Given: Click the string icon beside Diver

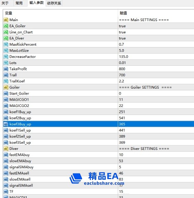Looking at the screenshot, I should (6, 148).
